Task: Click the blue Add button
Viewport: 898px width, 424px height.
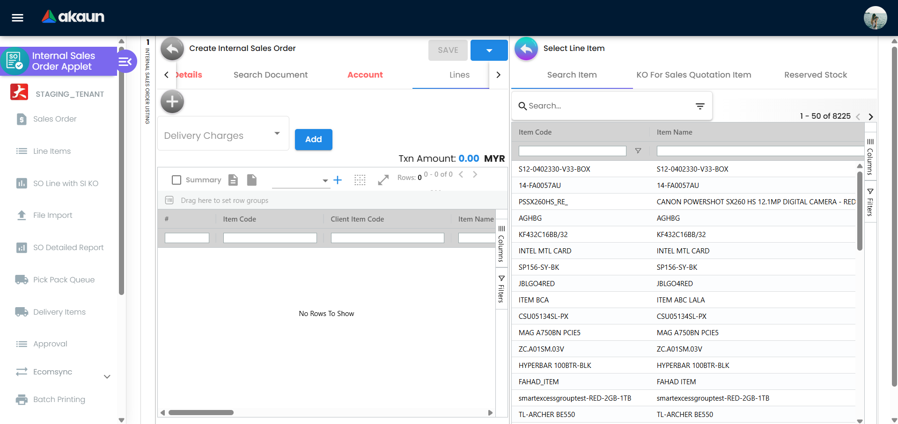Action: [313, 139]
